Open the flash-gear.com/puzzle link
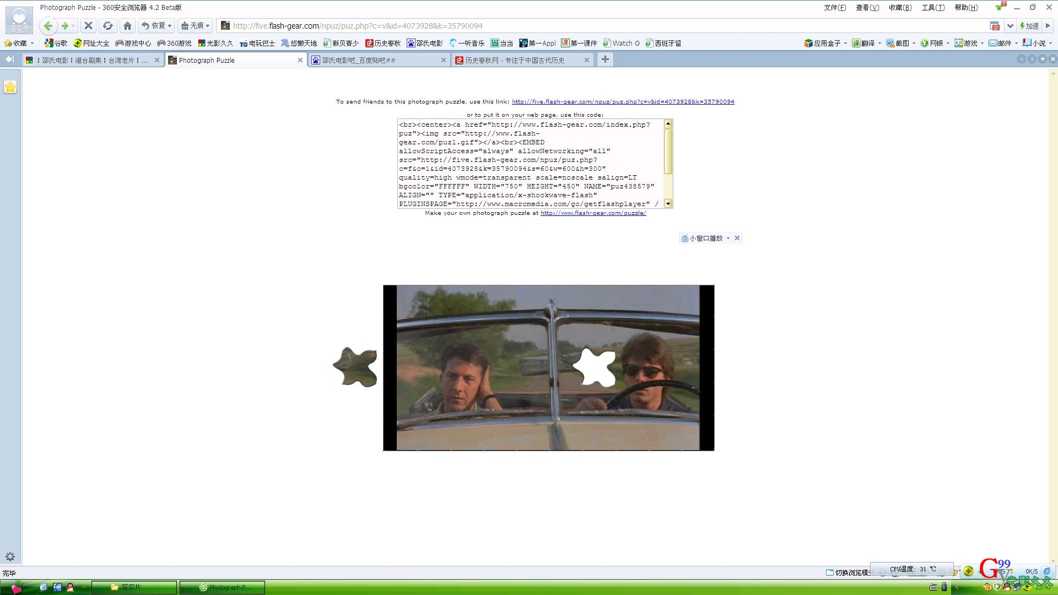Image resolution: width=1058 pixels, height=595 pixels. (593, 213)
